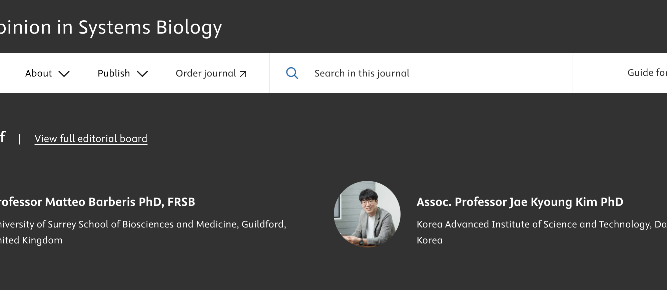Click University of Surrey affiliation text
Viewport: 667px width, 290px height.
[143, 224]
